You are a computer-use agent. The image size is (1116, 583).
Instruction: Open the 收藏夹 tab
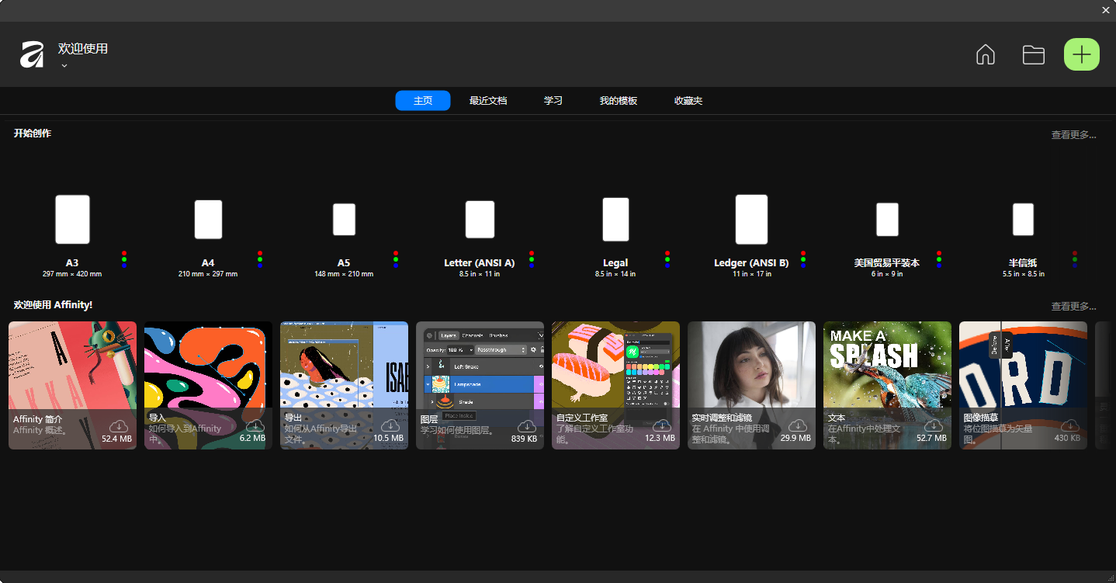688,101
